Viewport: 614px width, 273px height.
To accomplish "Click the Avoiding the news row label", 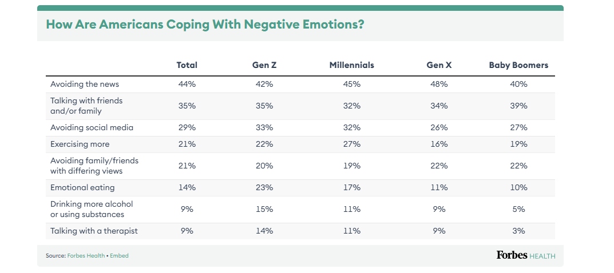I will click(84, 84).
